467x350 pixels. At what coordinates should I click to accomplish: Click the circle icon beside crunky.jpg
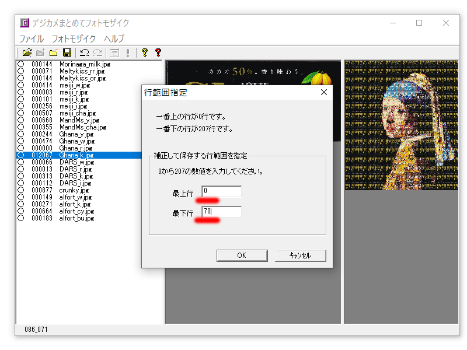point(20,190)
